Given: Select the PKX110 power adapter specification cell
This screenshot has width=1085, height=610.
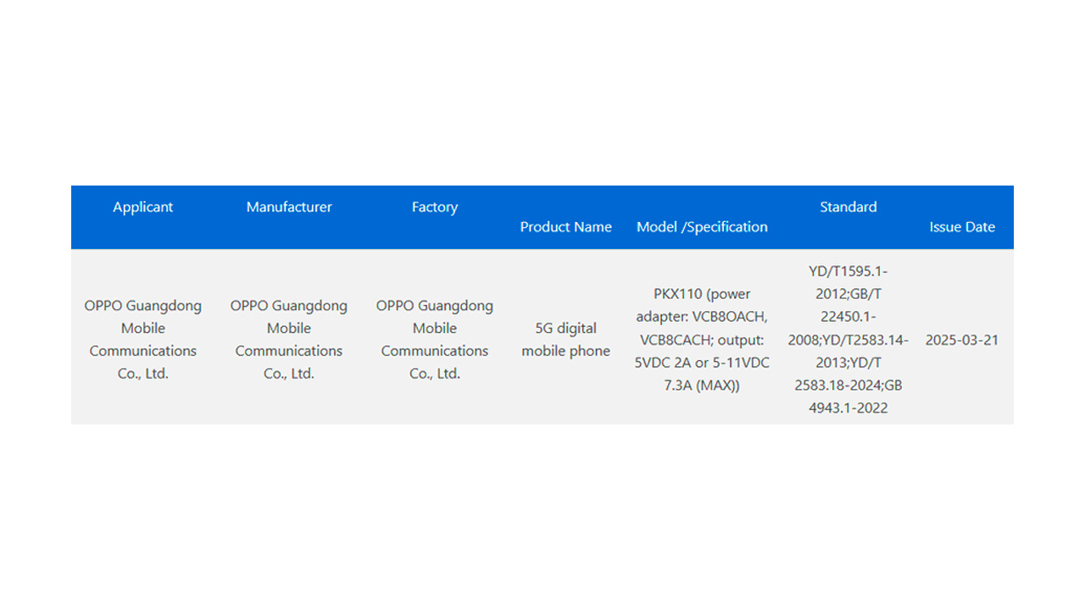Looking at the screenshot, I should pyautogui.click(x=702, y=340).
